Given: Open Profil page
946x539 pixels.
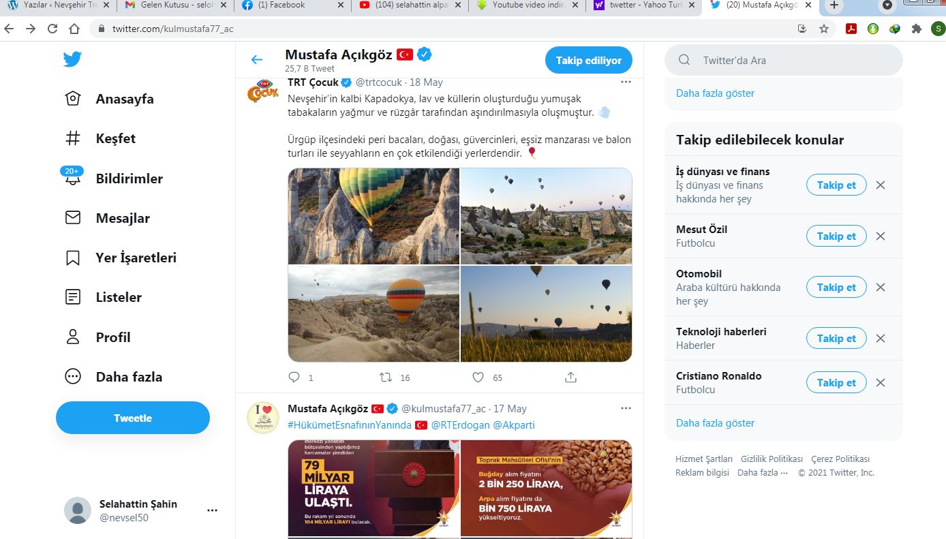Looking at the screenshot, I should [97, 337].
